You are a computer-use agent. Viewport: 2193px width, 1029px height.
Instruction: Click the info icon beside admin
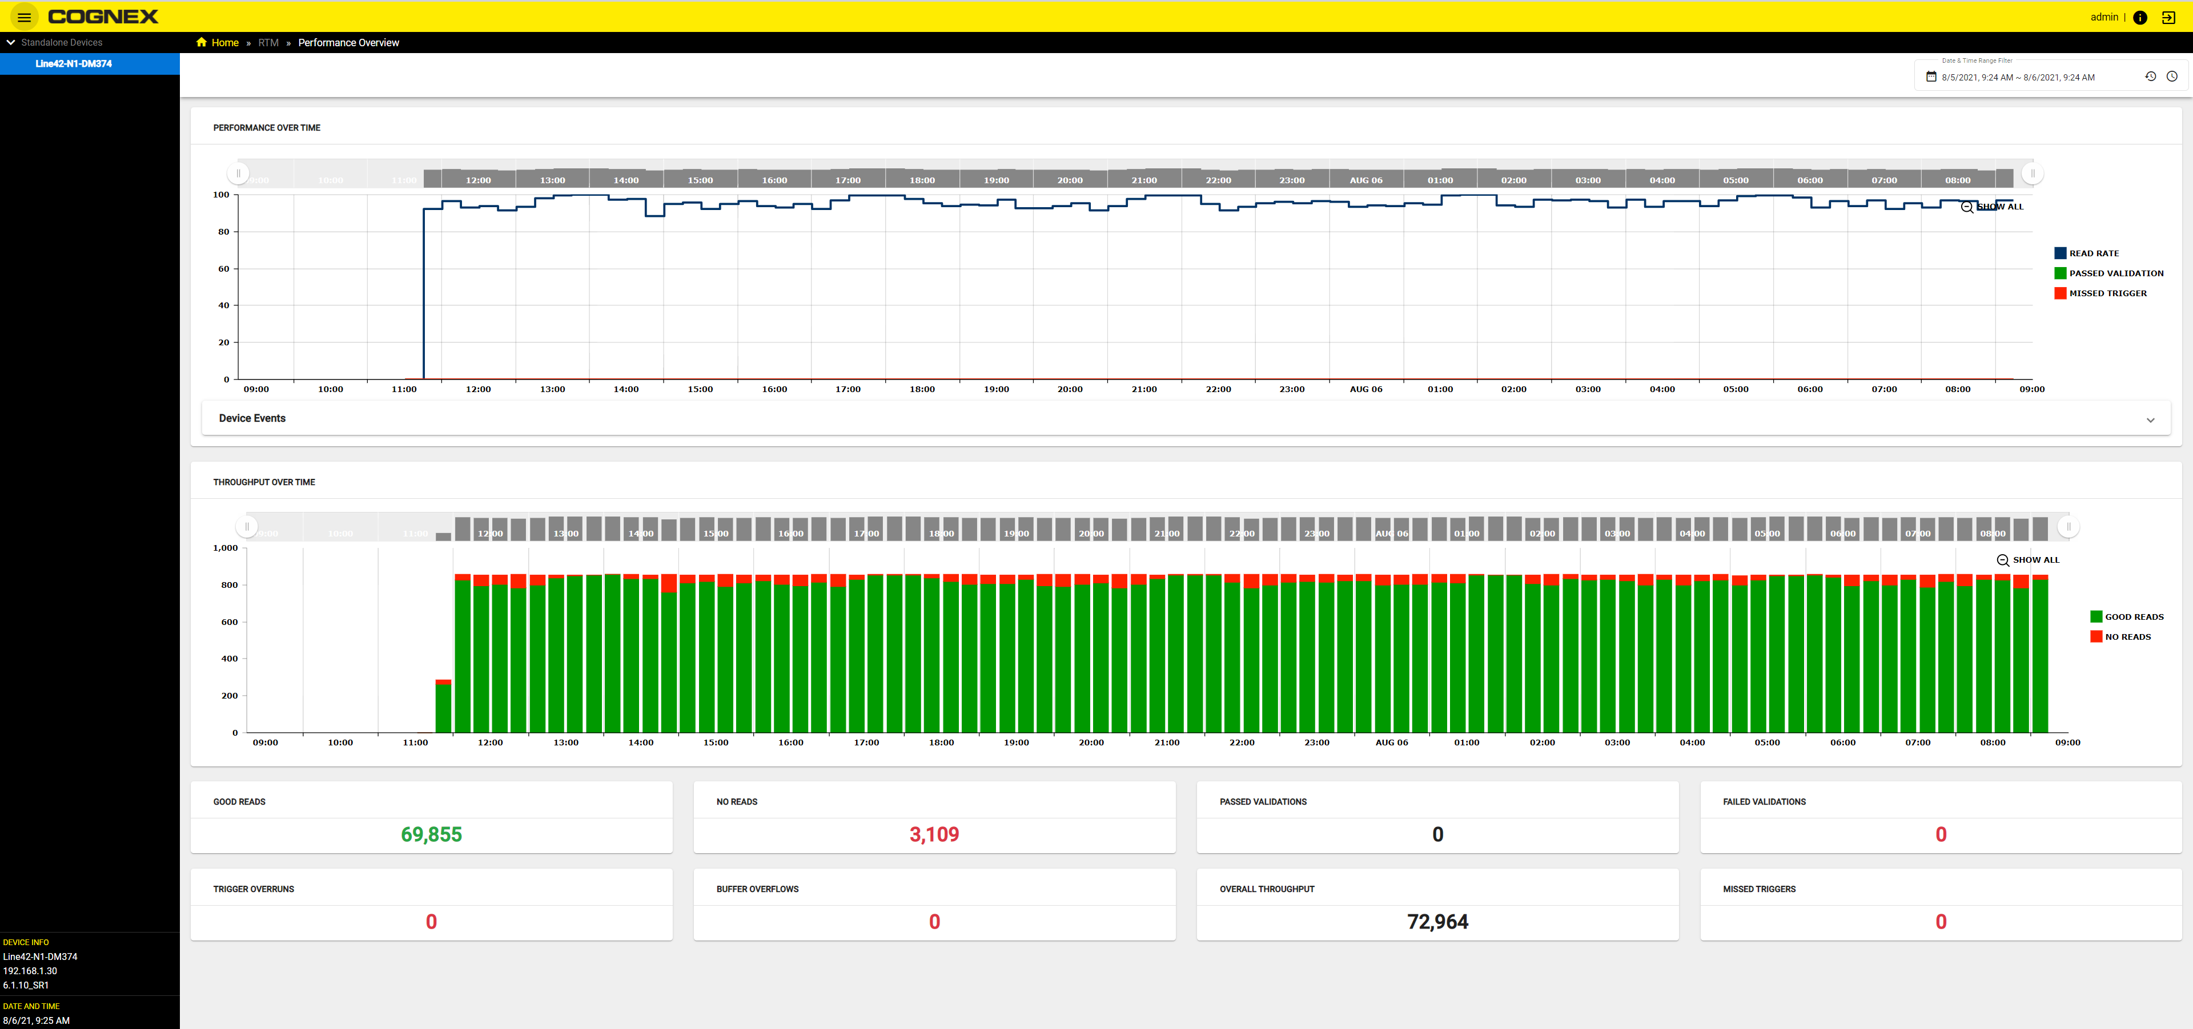(x=2140, y=17)
